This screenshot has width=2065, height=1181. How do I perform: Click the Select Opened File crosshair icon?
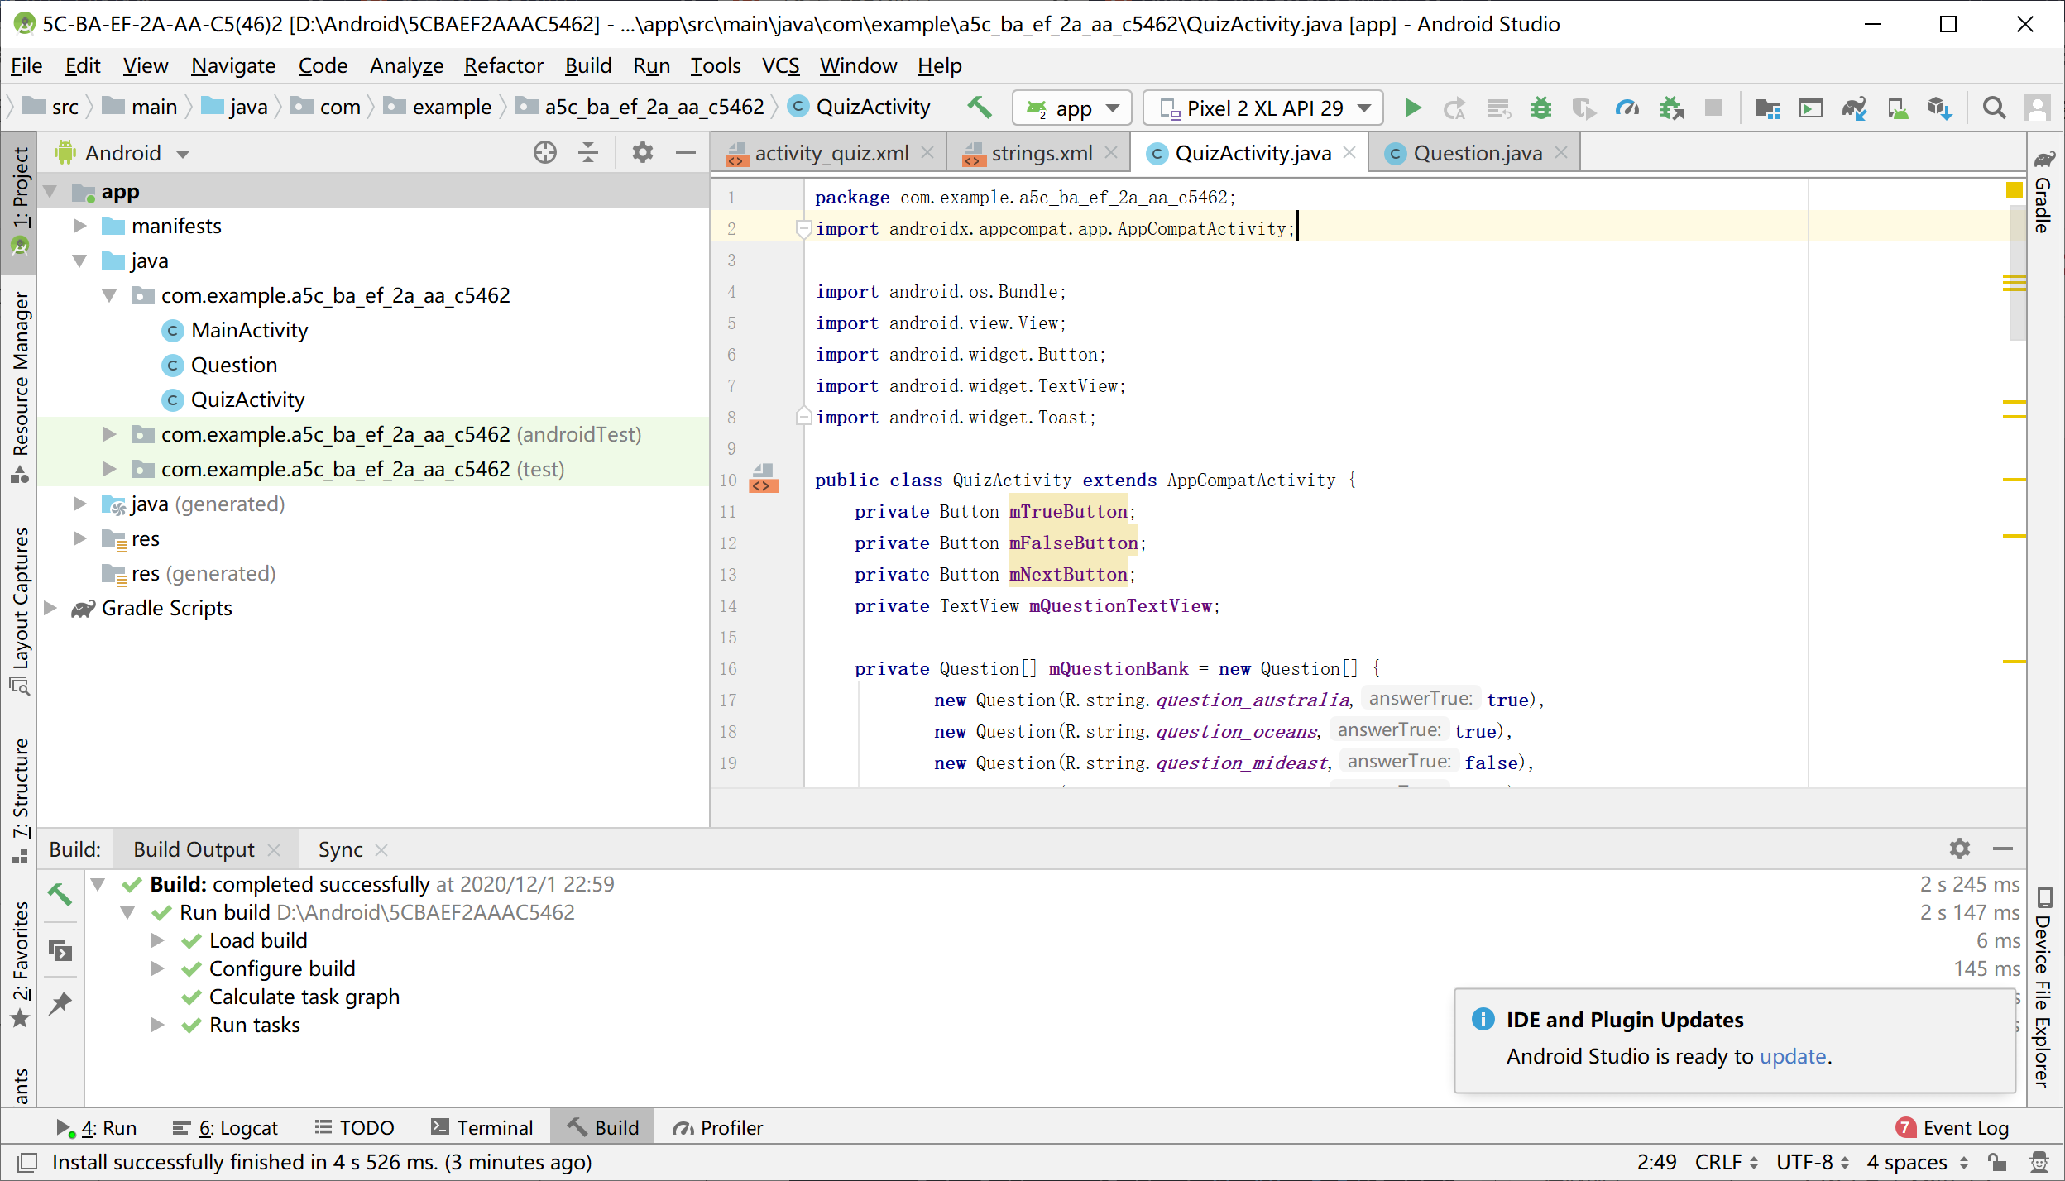[545, 152]
